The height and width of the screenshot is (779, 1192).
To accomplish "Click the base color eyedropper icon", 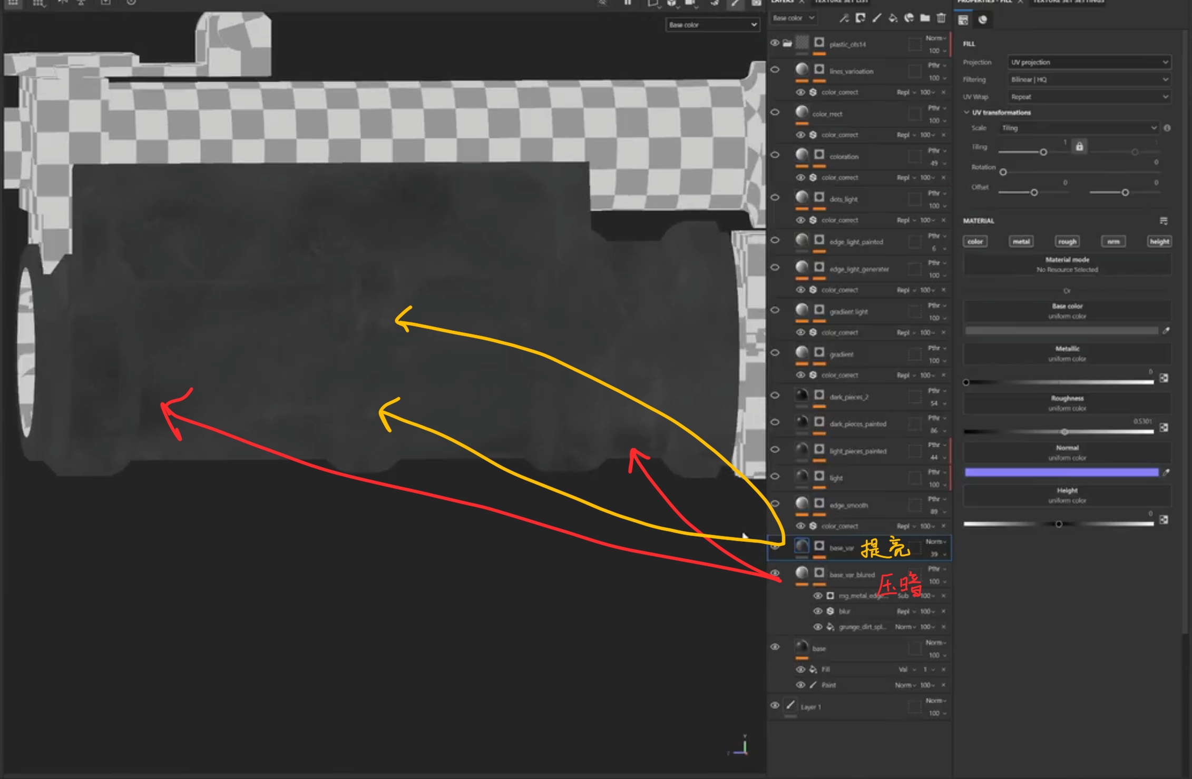I will [1167, 331].
